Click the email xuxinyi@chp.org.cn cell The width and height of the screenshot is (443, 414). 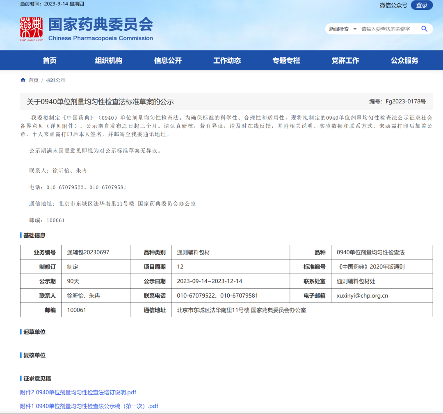pyautogui.click(x=382, y=296)
